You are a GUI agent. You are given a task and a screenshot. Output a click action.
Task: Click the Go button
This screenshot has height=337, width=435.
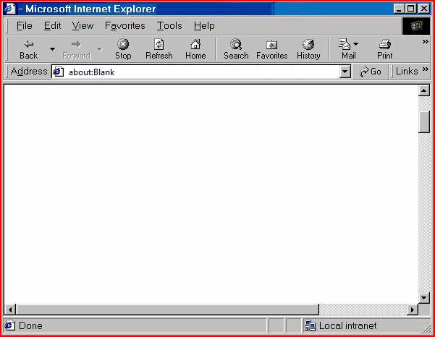(371, 72)
